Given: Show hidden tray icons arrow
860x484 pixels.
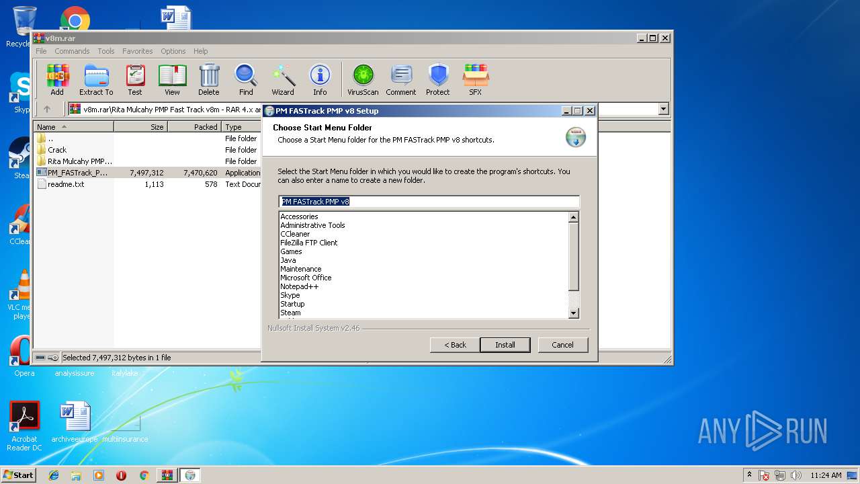Looking at the screenshot, I should pos(749,475).
